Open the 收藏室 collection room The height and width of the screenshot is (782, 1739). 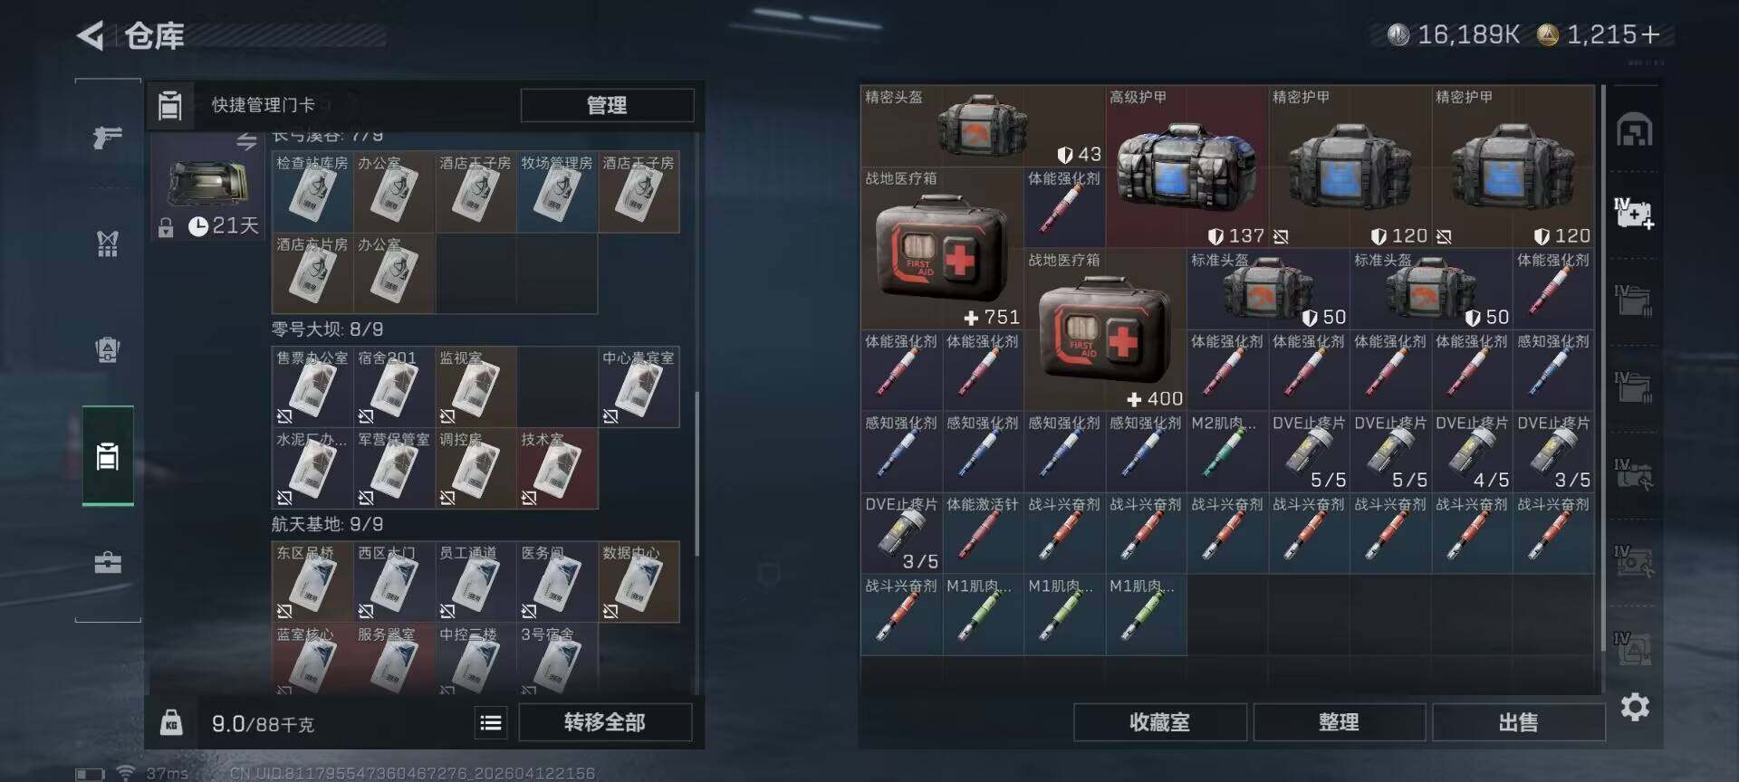[x=1159, y=722]
